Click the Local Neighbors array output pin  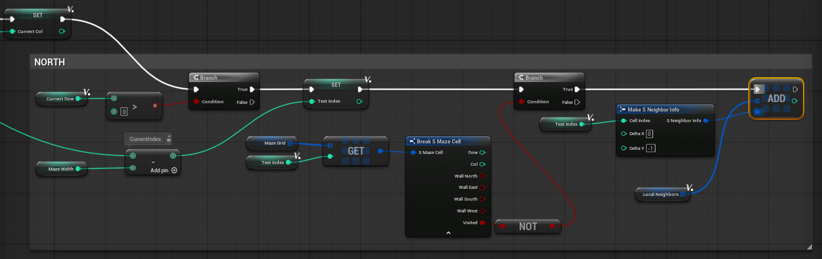(683, 194)
